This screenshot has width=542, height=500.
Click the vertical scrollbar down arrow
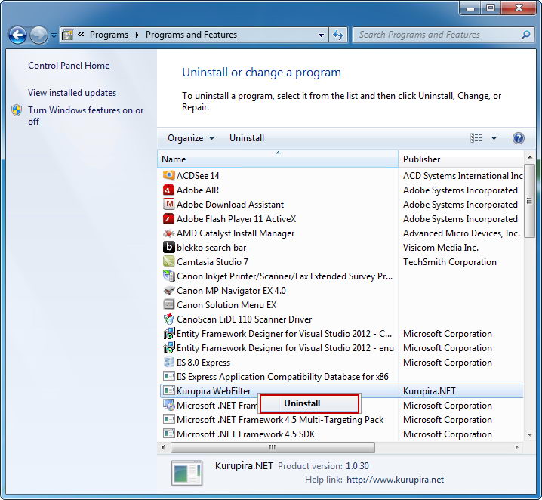tap(530, 434)
